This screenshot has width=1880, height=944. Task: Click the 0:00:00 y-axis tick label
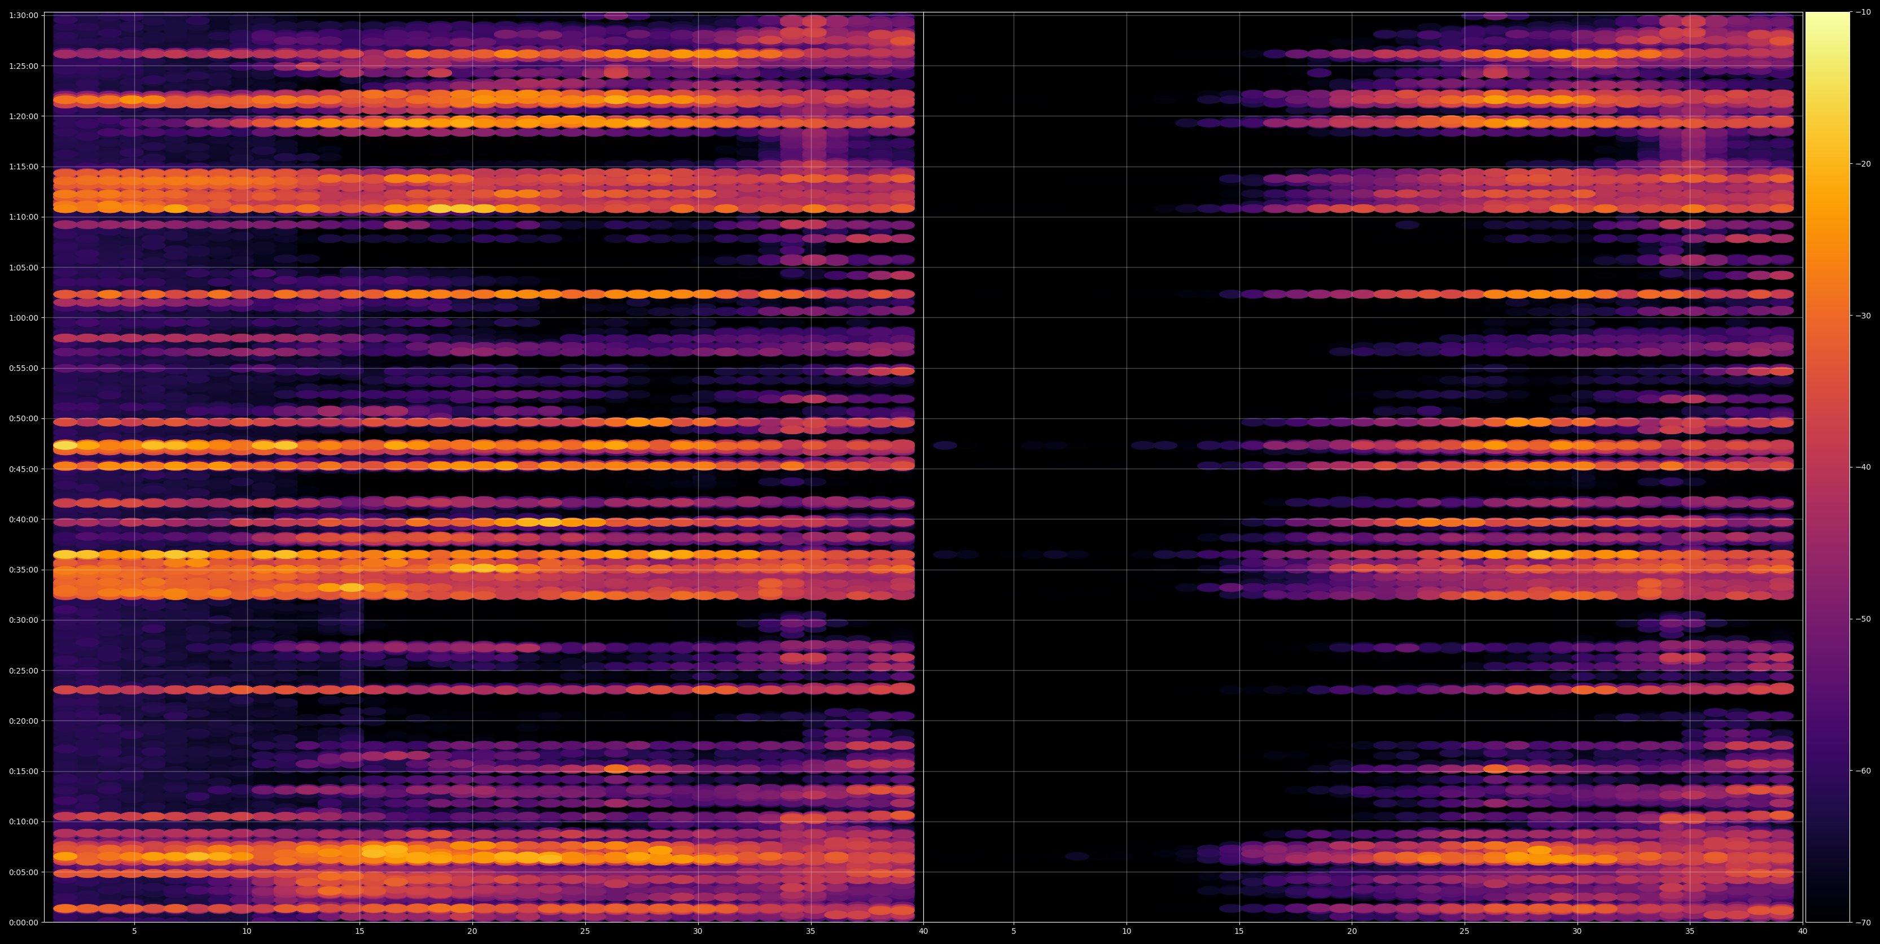pyautogui.click(x=23, y=922)
